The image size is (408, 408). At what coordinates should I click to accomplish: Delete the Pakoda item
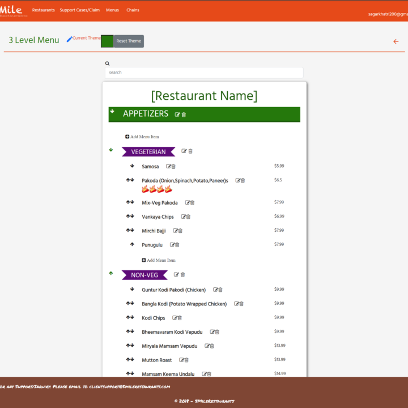[x=243, y=180]
